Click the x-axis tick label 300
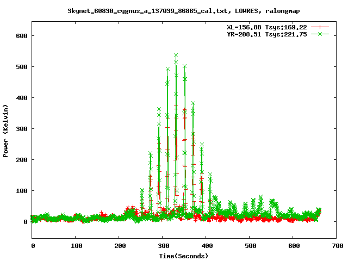 tap(164, 246)
